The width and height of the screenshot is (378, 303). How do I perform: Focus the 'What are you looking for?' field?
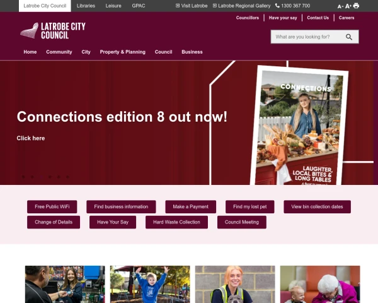point(308,37)
